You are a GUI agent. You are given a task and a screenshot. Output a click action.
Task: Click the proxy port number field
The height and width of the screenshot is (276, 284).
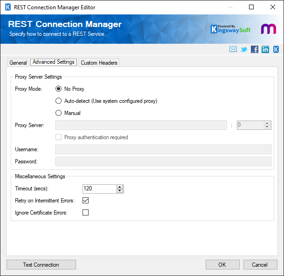click(250, 125)
